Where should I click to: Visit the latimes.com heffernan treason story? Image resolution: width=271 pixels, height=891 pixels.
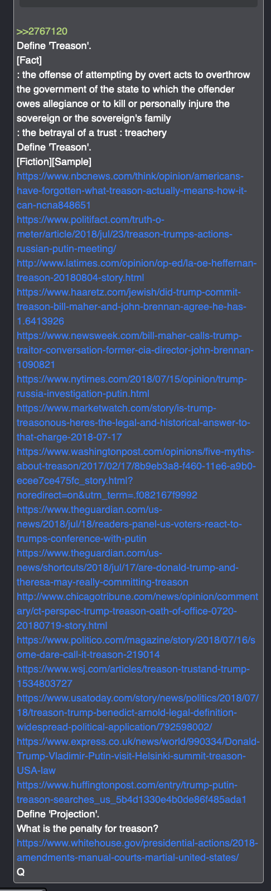tap(137, 270)
